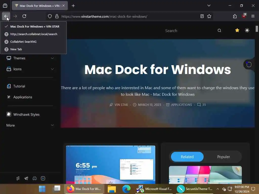Open the notification center icon

[253, 189]
